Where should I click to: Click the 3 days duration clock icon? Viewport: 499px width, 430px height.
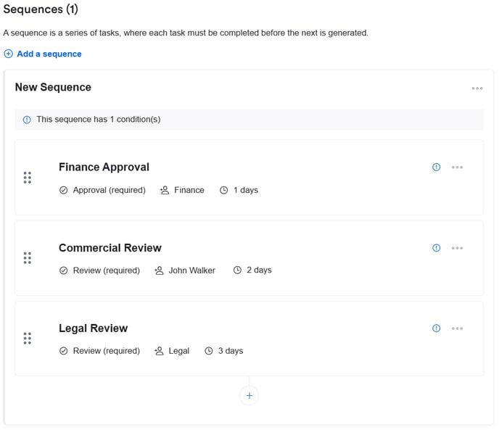[x=209, y=351]
